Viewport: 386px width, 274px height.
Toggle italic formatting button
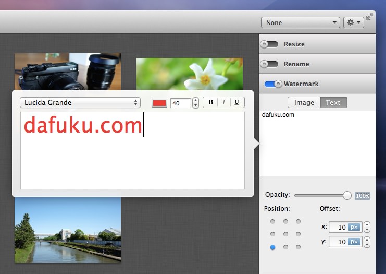(224, 102)
